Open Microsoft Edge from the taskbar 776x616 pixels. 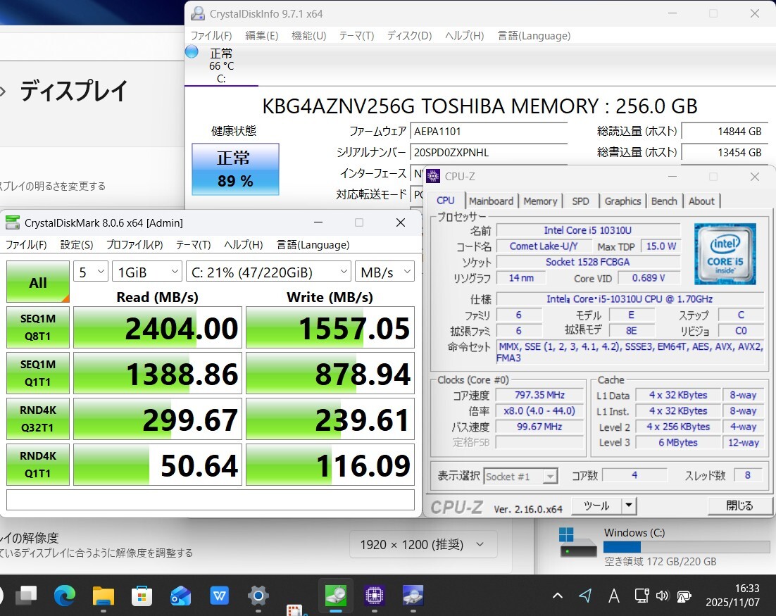pos(65,596)
